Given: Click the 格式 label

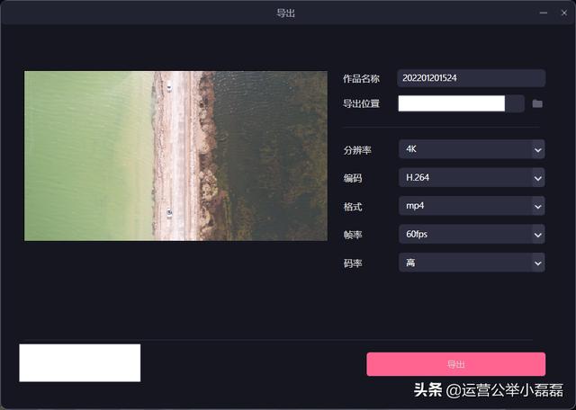Looking at the screenshot, I should coord(353,207).
